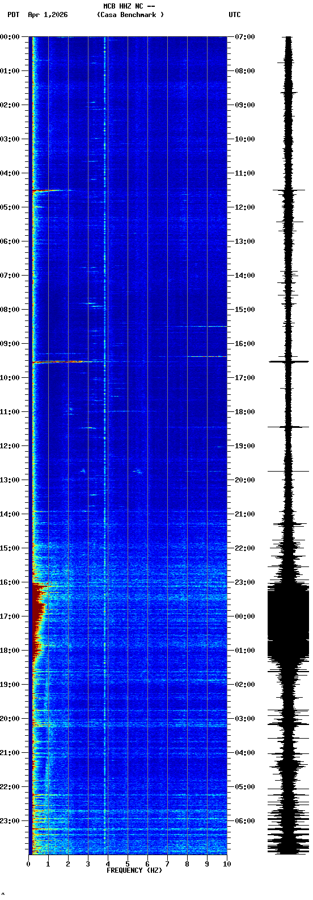This screenshot has width=313, height=900.
Task: Select the station title 'MCB HHZ NC --'
Action: pos(129,6)
